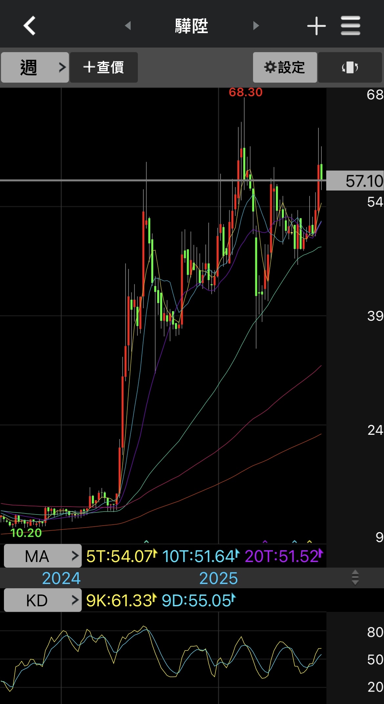Open the 週 period dropdown
The height and width of the screenshot is (704, 384).
pos(35,68)
